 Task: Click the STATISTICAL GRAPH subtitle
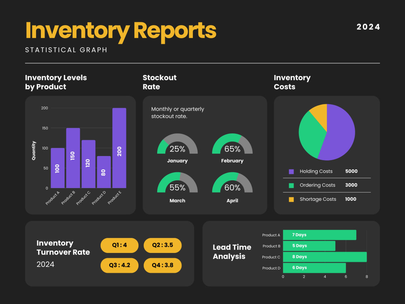[x=66, y=50]
